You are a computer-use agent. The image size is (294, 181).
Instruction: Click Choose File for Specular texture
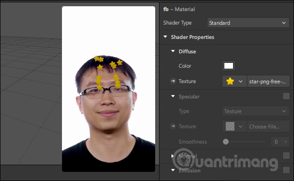click(x=268, y=126)
